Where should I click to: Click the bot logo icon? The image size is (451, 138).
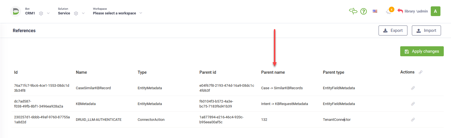[16, 12]
